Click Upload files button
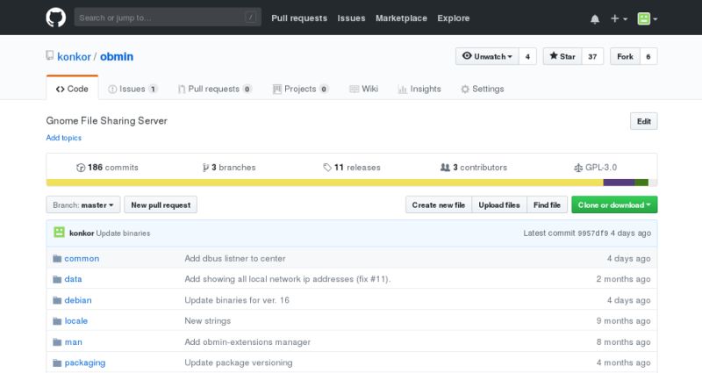 (499, 205)
